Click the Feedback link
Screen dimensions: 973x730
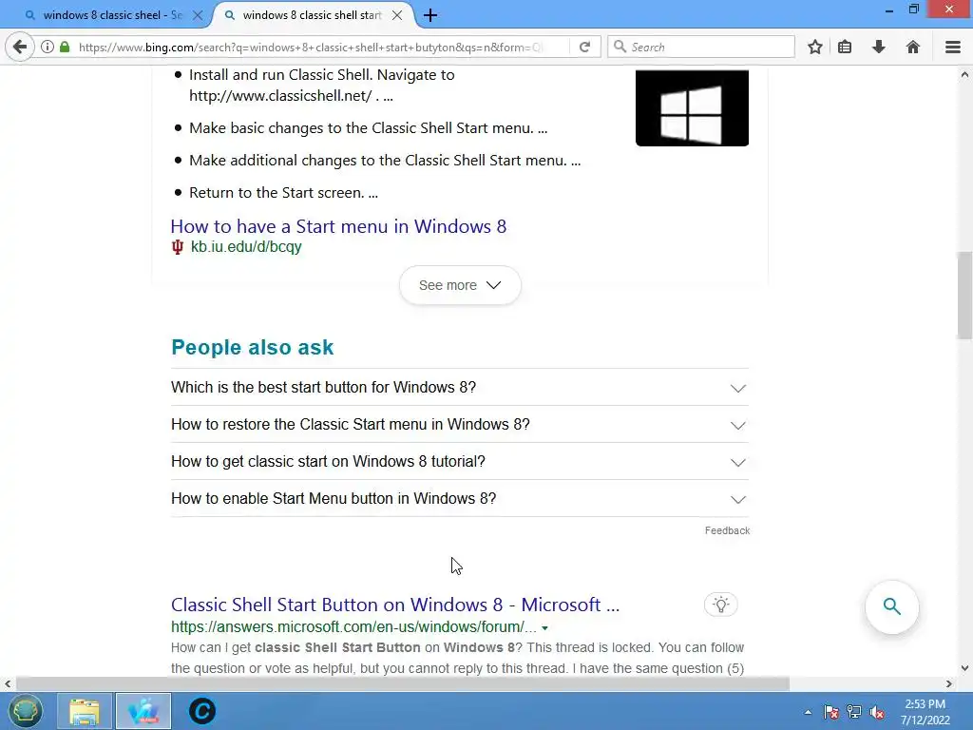[727, 530]
